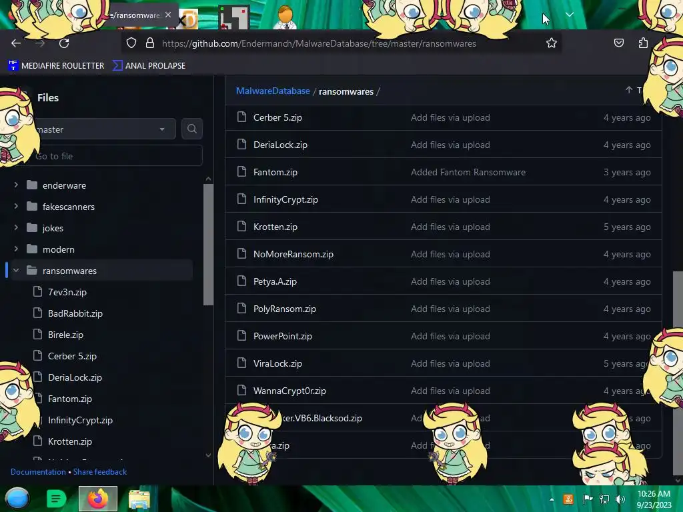Open Krotten.zip in main list
Viewport: 683px width, 512px height.
coord(275,227)
